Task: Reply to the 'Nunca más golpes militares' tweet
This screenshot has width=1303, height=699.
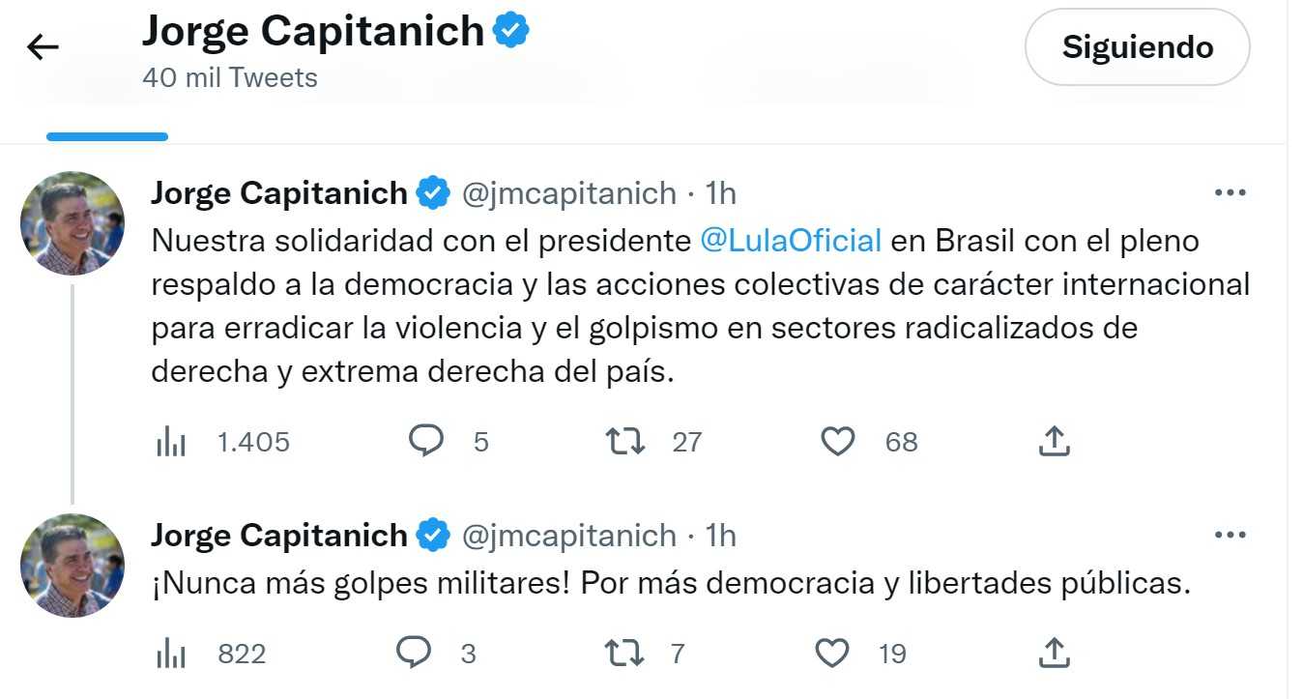Action: pyautogui.click(x=414, y=654)
